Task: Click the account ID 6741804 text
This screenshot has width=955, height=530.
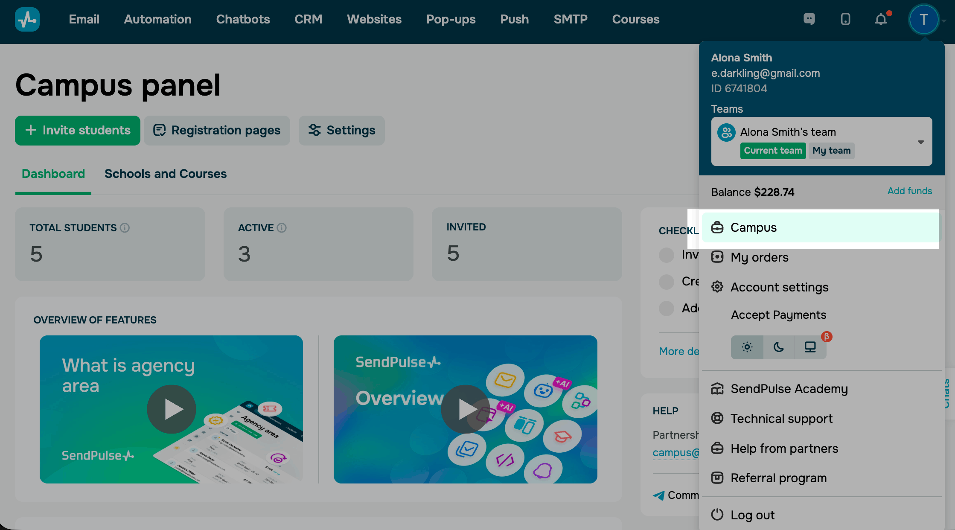Action: (x=739, y=88)
